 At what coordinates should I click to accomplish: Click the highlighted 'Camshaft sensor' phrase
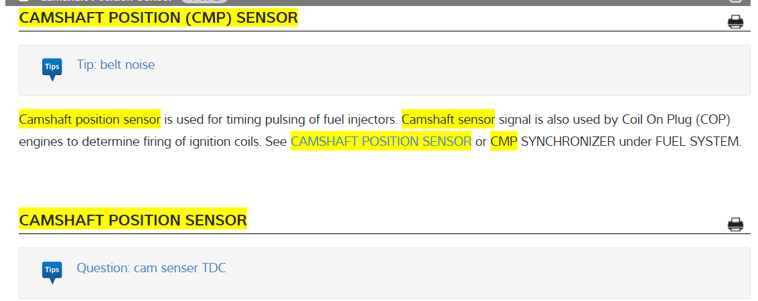point(448,120)
